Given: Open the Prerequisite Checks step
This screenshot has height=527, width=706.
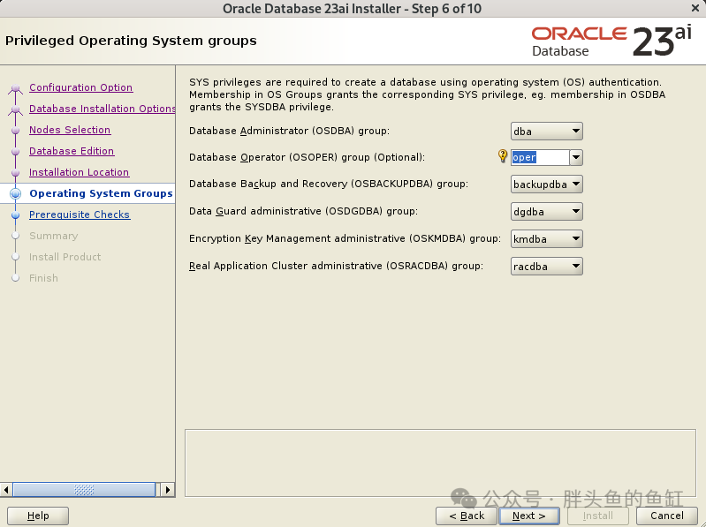Looking at the screenshot, I should tap(80, 215).
